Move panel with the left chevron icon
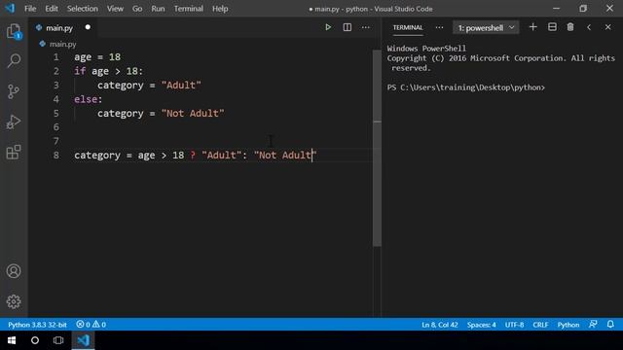Screen dimensions: 623x350 [589, 27]
